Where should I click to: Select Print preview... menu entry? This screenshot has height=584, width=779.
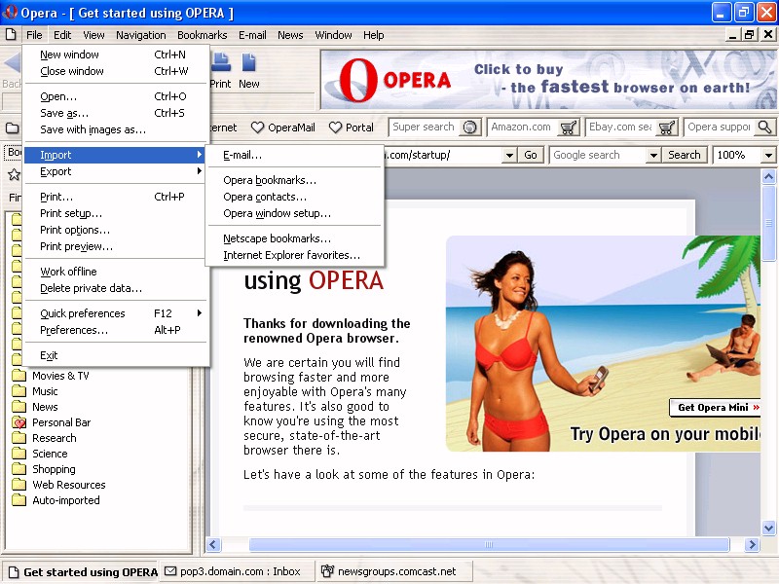pos(116,246)
